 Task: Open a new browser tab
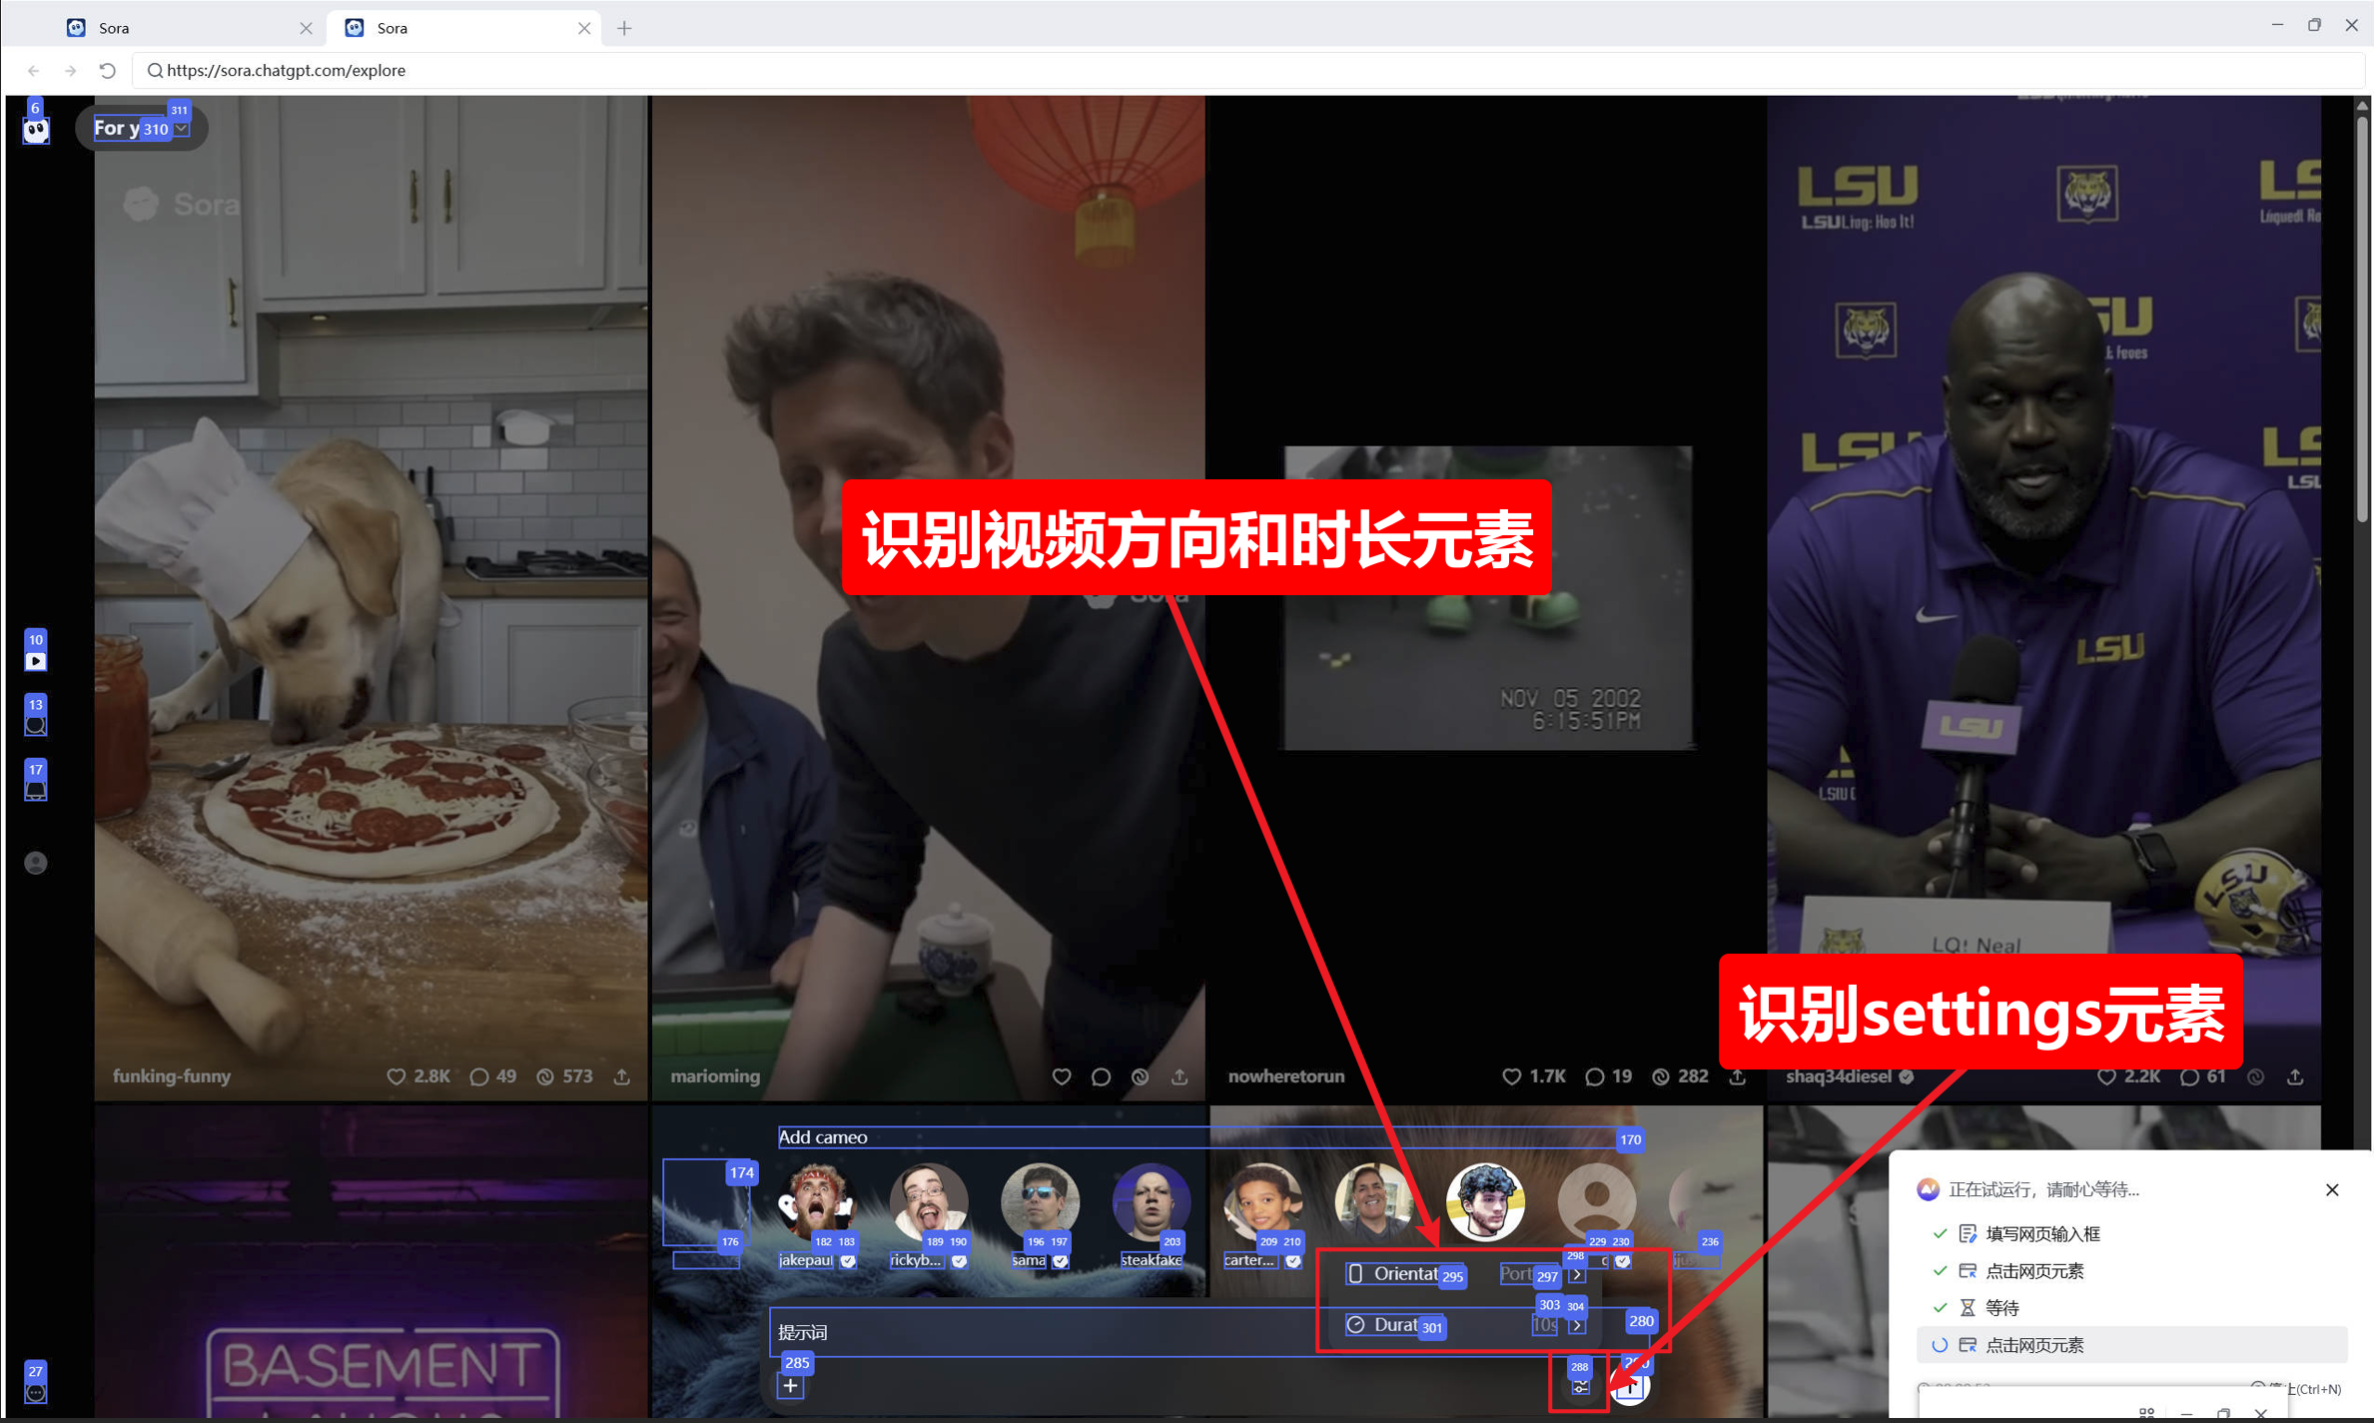[x=624, y=28]
